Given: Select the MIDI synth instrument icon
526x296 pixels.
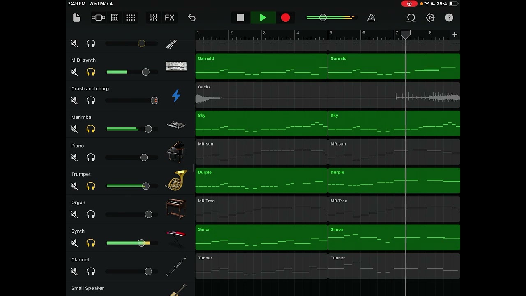Looking at the screenshot, I should coord(176,66).
